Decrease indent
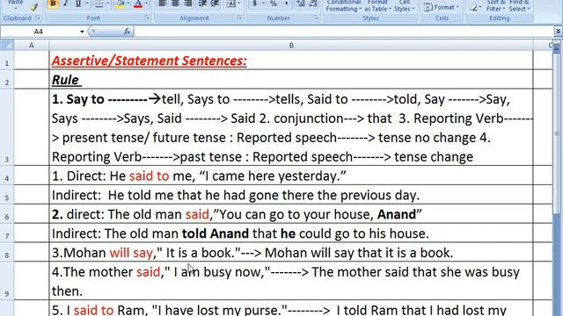 point(202,4)
